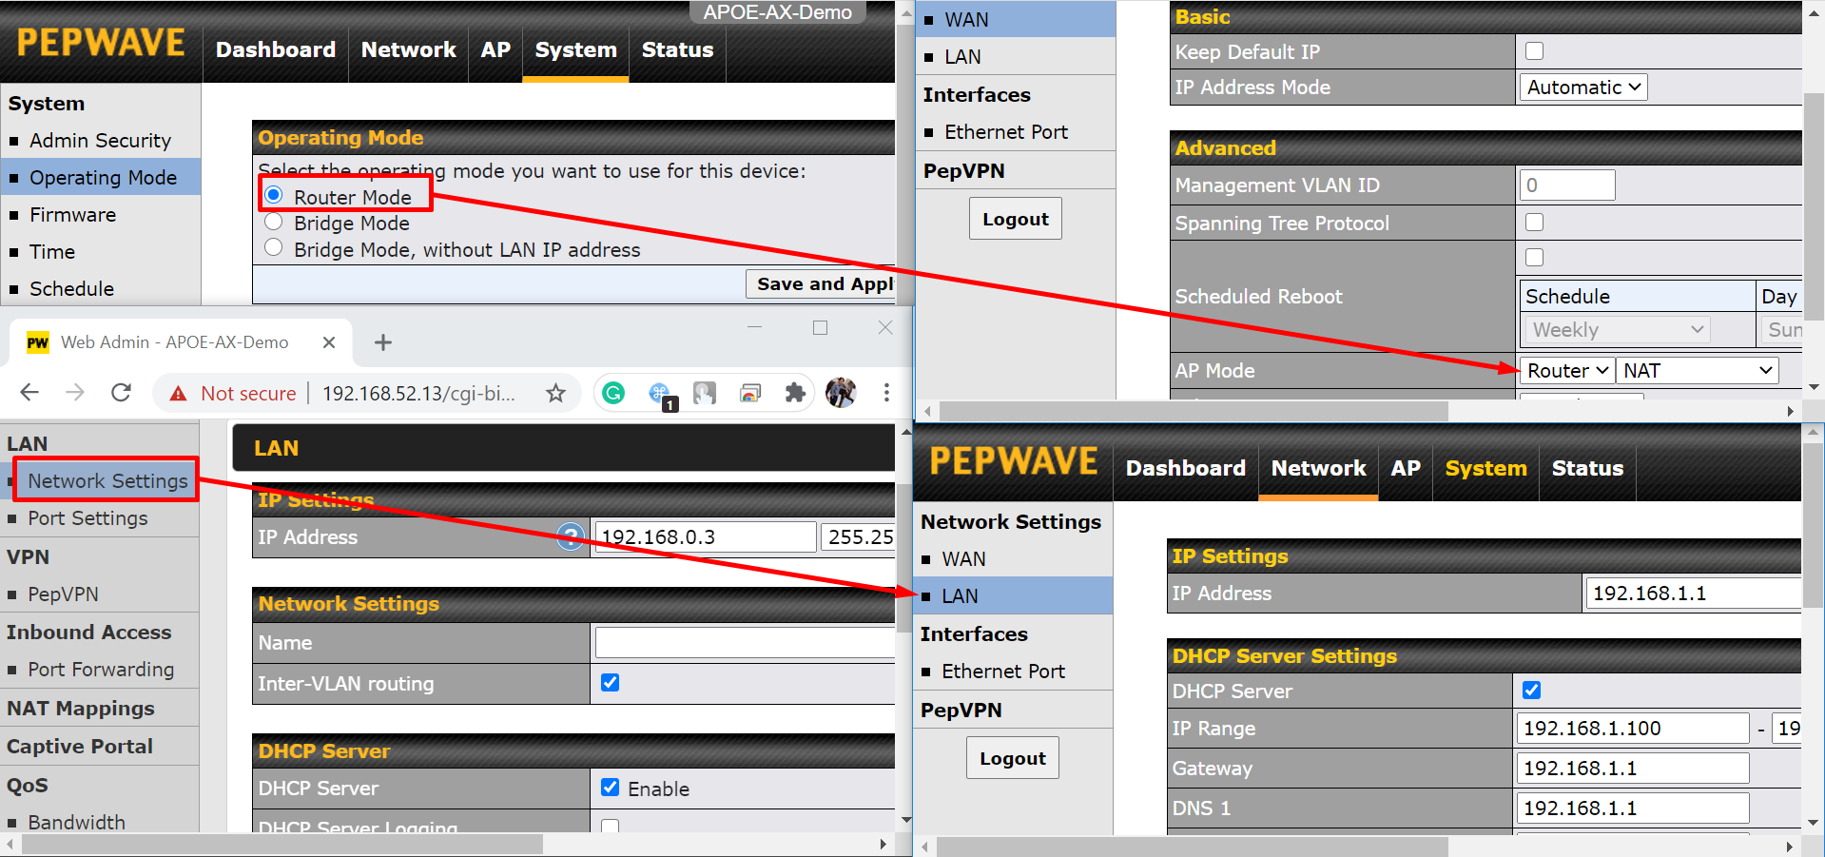Open the Chrome extensions puzzle icon
The width and height of the screenshot is (1825, 857).
[795, 393]
